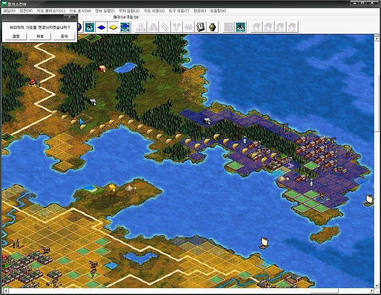Click the map tile under the blue arrow cursor
Image resolution: width=381 pixels, height=295 pixels.
click(x=83, y=119)
